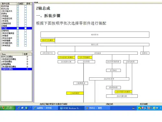Click the 已装配 column header
The image size is (162, 122).
coord(20,4)
